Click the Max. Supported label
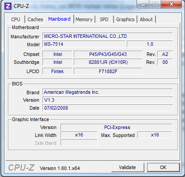 click(x=118, y=135)
